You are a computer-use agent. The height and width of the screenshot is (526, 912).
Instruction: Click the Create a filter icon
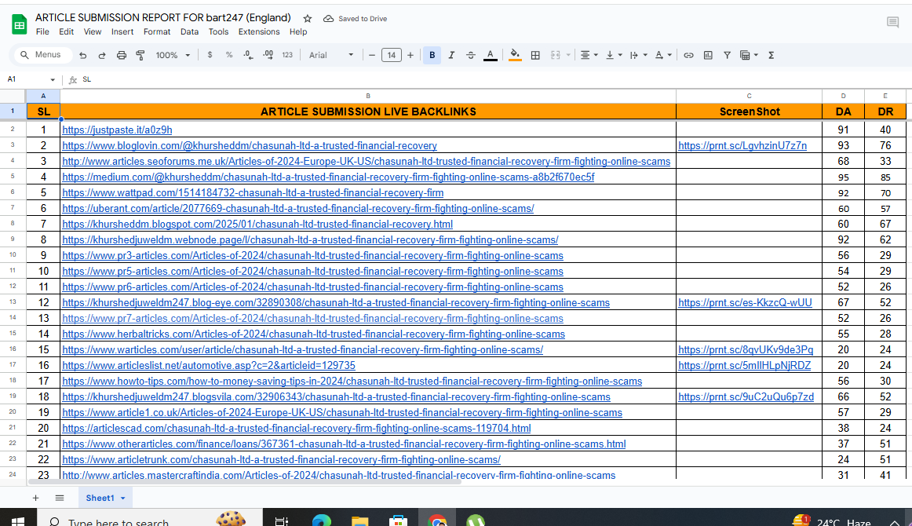[x=727, y=55]
